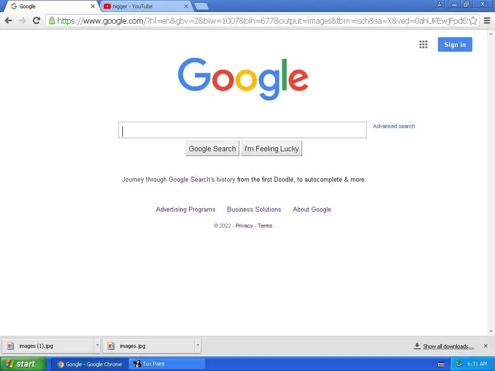Screen dimensions: 495x371
Task: Open the images (1).jpg download
Action: (x=48, y=346)
